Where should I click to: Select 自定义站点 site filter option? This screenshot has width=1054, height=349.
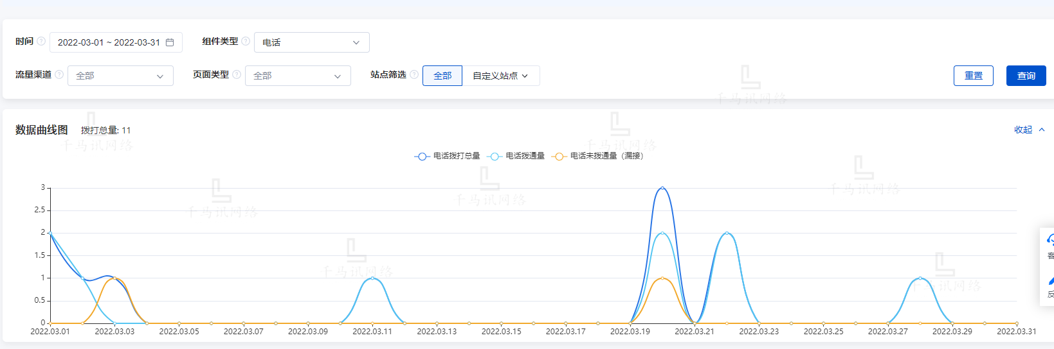tap(500, 76)
